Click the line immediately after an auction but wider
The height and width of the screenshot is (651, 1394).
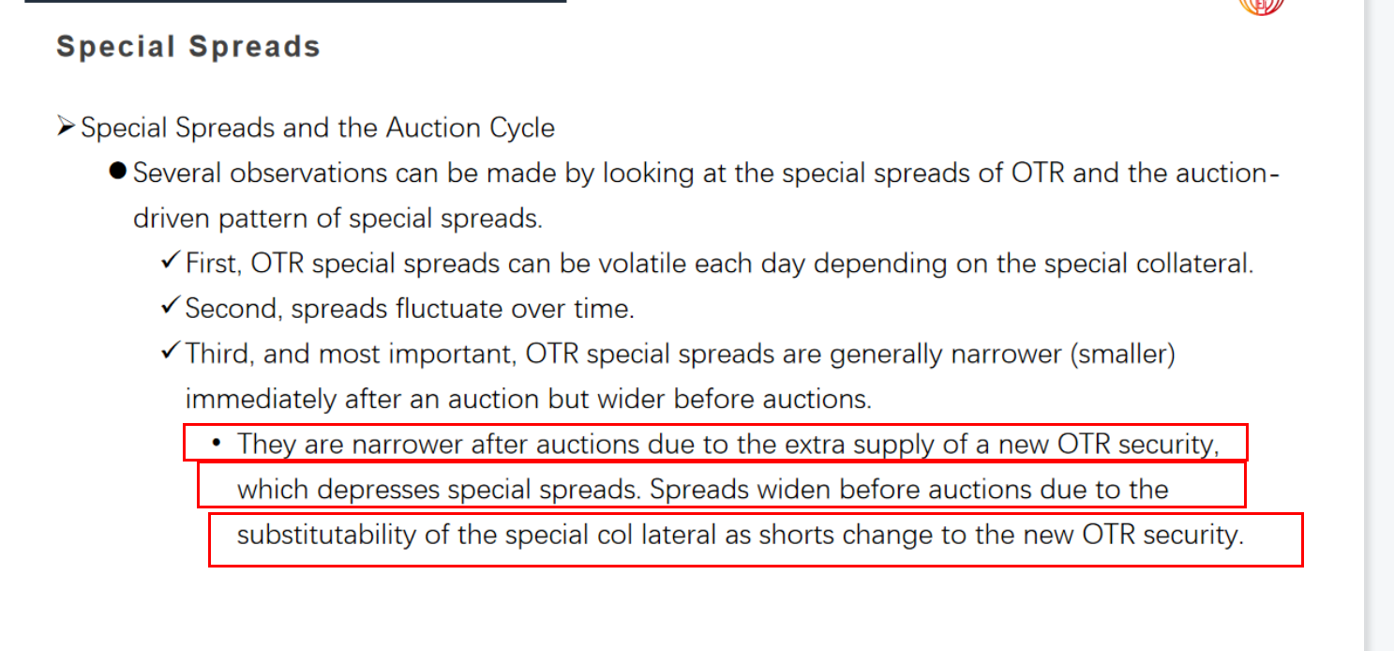pyautogui.click(x=529, y=399)
